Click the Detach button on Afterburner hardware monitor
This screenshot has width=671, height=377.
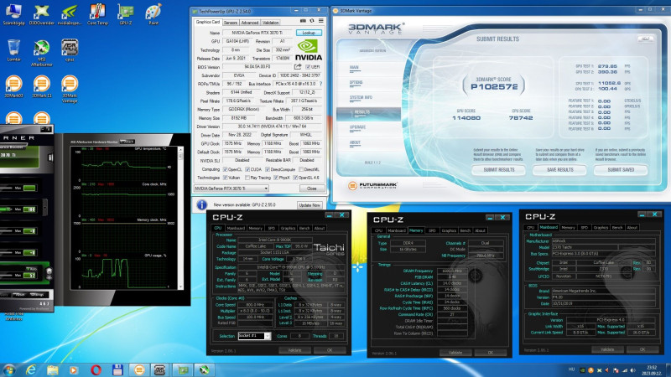click(127, 142)
